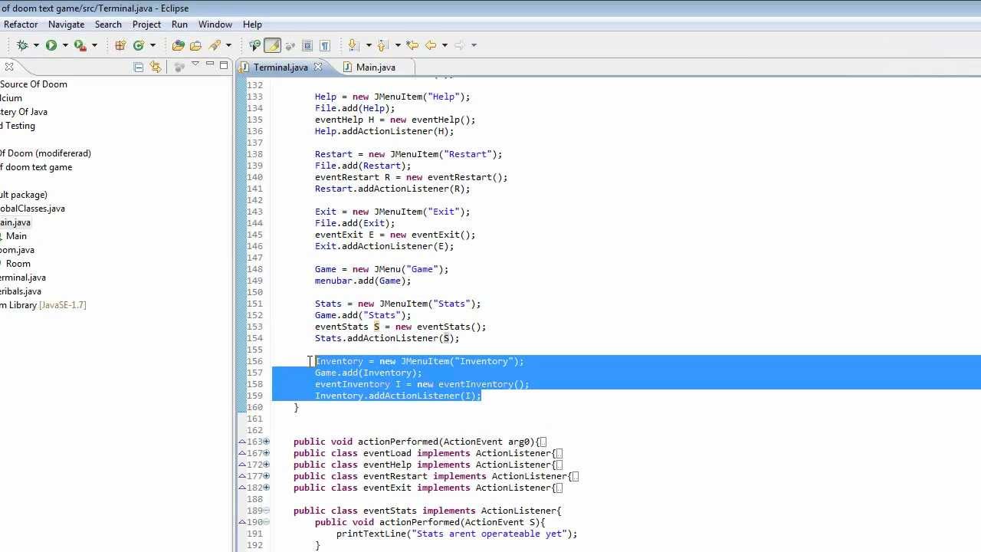Click the Search flashlight icon

(x=215, y=45)
